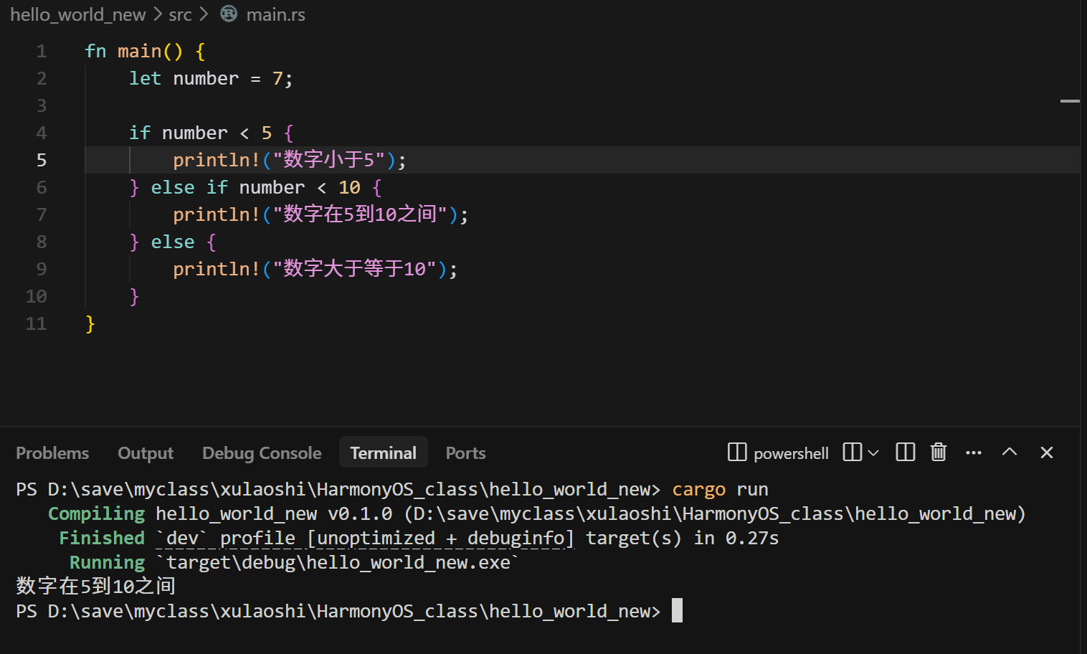Click the powershell terminal icon in panel header
Viewport: 1087px width, 654px height.
(x=737, y=452)
